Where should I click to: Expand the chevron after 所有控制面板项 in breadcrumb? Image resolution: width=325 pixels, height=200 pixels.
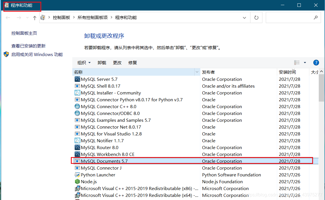[111, 17]
